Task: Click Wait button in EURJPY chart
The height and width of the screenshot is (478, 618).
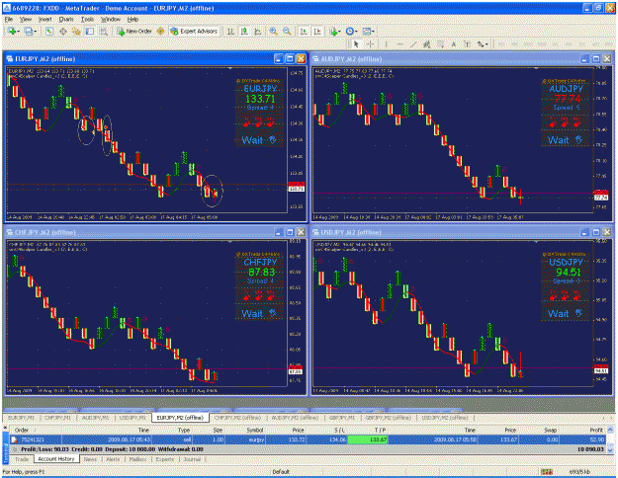Action: tap(259, 140)
